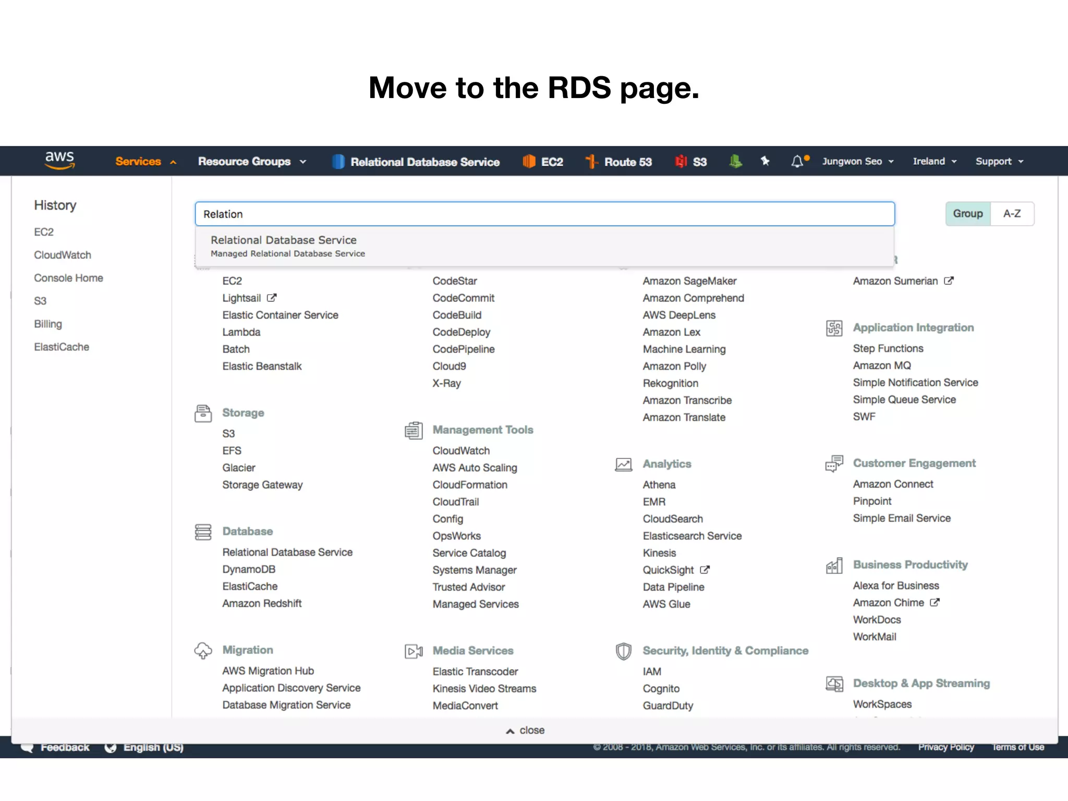
Task: Click the Security shield icon
Action: [x=624, y=651]
